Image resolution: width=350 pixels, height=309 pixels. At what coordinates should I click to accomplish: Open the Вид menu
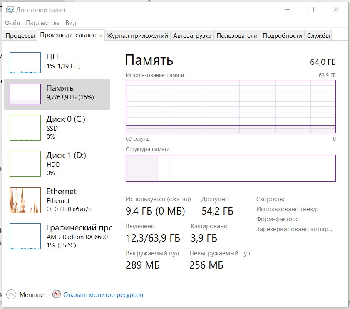point(71,23)
